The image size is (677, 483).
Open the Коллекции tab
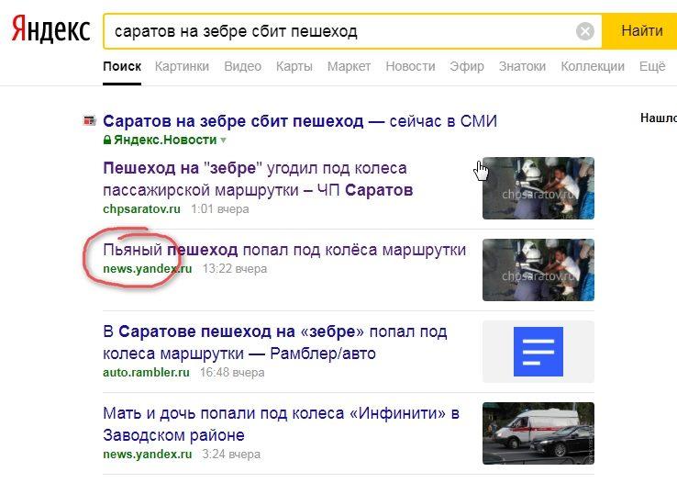click(593, 66)
